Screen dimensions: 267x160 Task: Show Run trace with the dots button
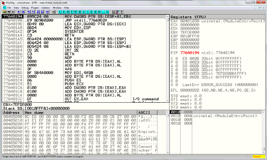(103, 12)
